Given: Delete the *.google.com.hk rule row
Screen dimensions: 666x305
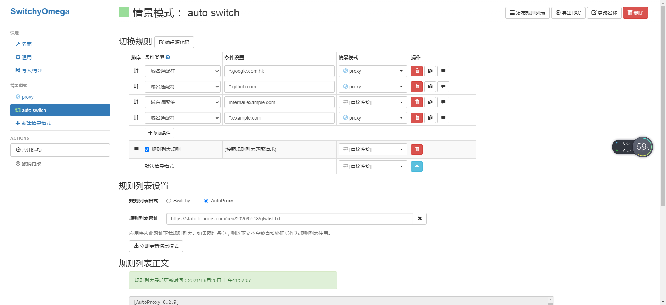Looking at the screenshot, I should pyautogui.click(x=417, y=71).
